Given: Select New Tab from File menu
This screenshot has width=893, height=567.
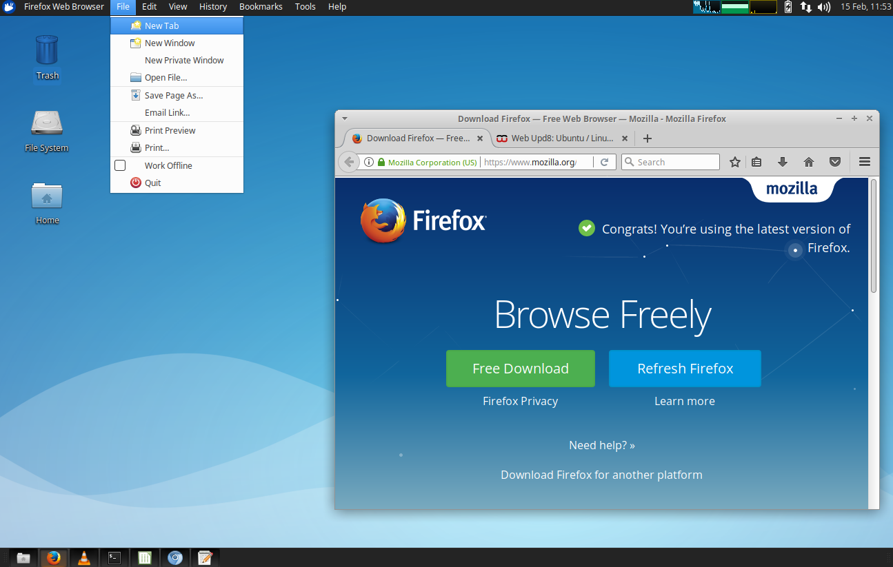Looking at the screenshot, I should pos(177,25).
